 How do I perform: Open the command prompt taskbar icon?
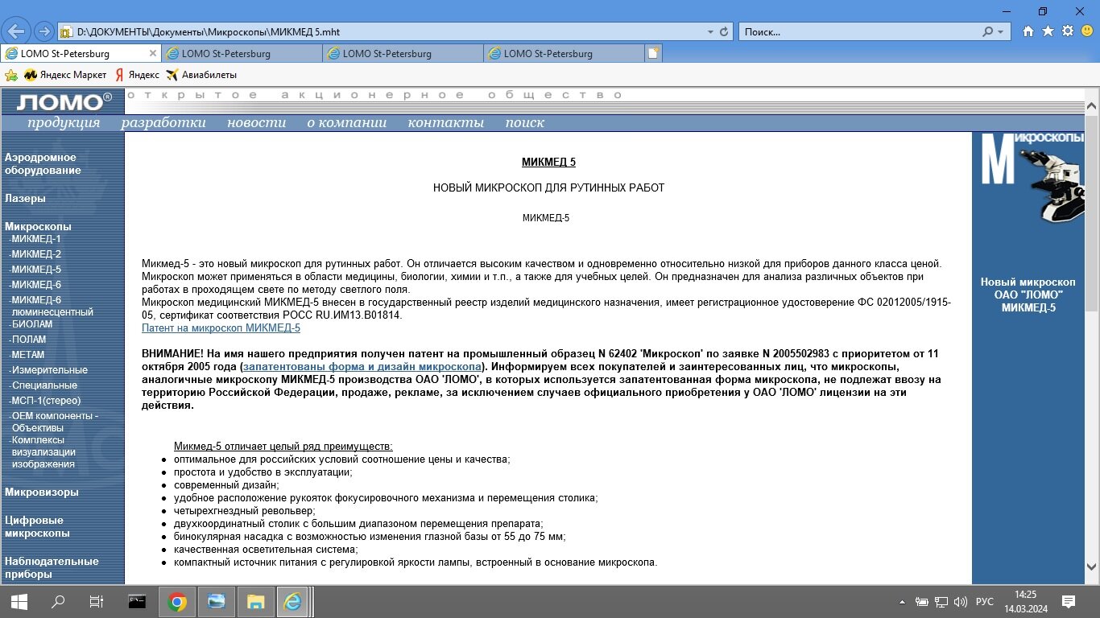tap(138, 601)
